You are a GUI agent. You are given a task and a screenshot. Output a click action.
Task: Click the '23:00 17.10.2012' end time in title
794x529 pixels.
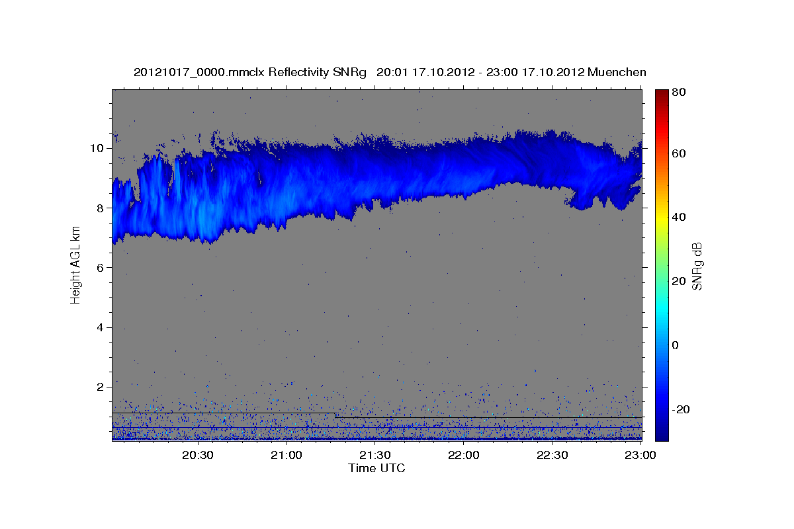tap(535, 72)
